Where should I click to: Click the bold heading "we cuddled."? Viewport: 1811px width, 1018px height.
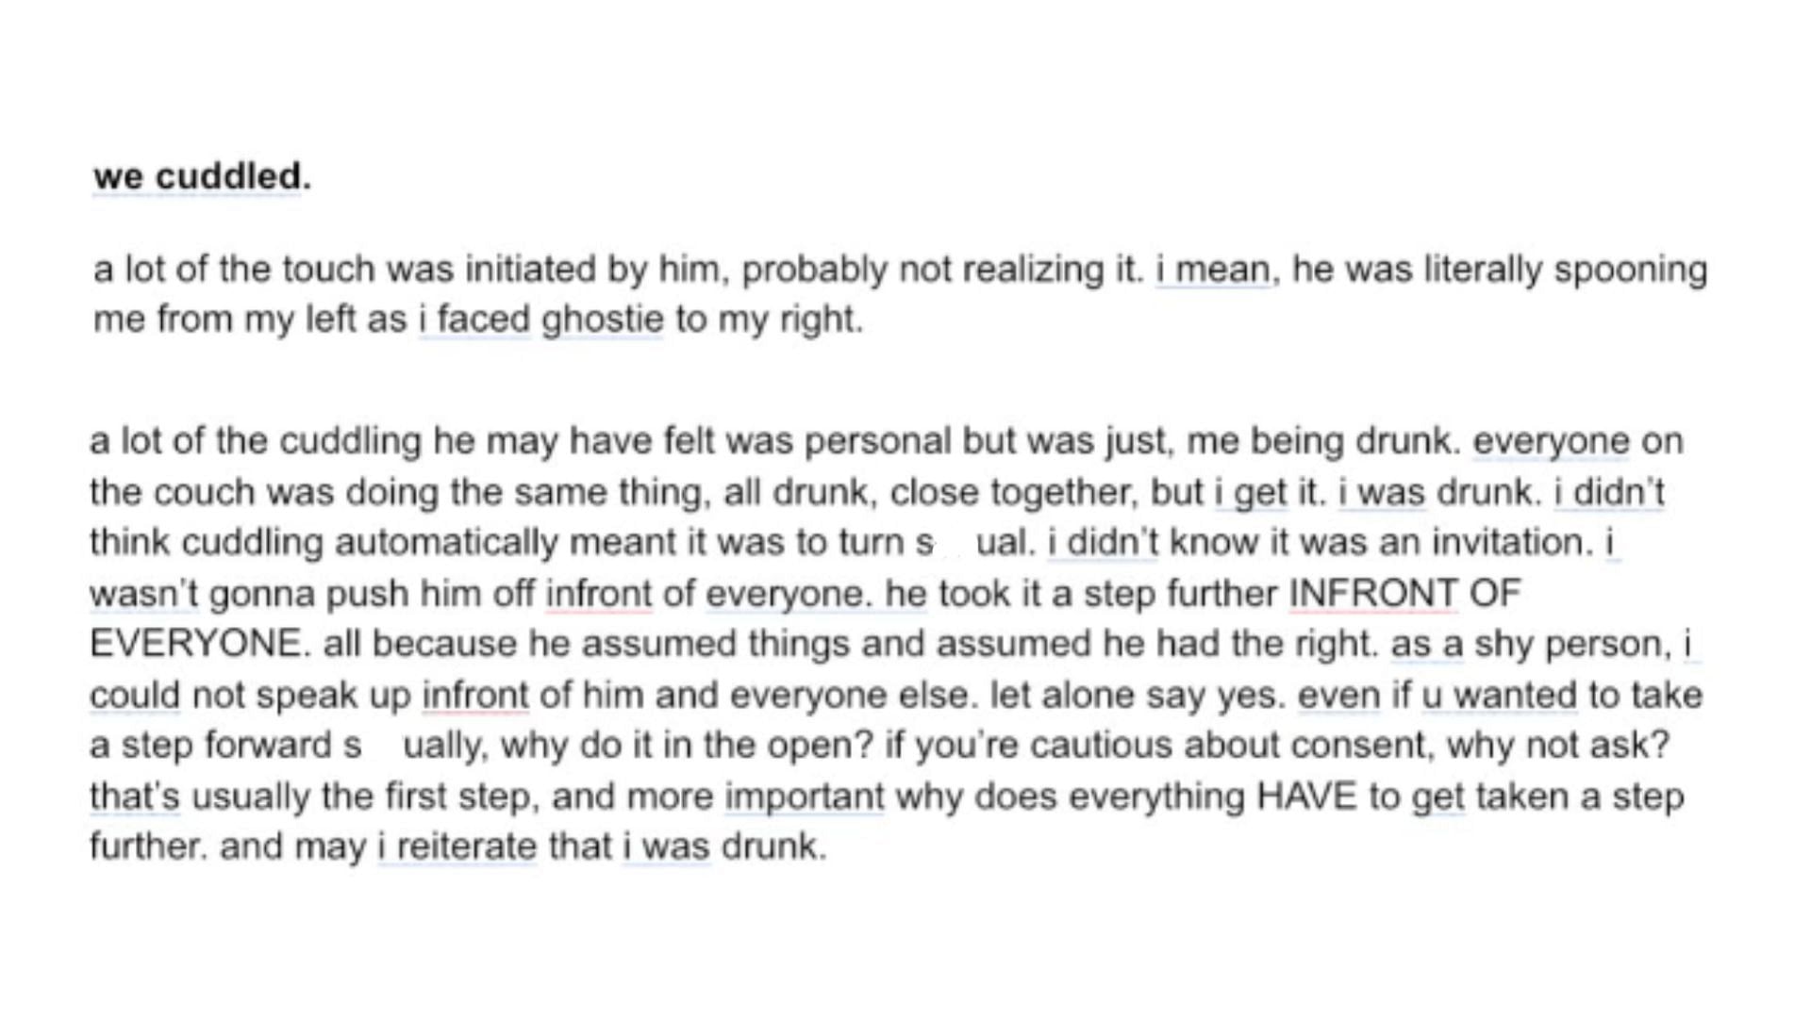coord(202,176)
